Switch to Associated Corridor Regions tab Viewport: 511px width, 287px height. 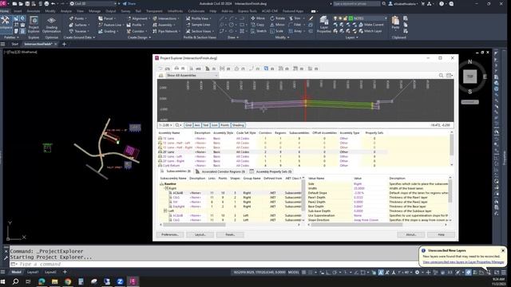[x=220, y=171]
